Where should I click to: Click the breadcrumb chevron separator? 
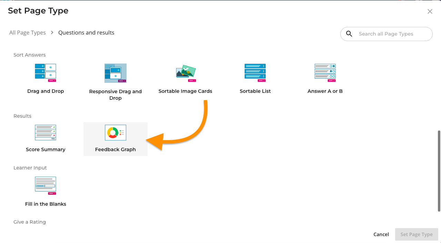click(x=52, y=32)
